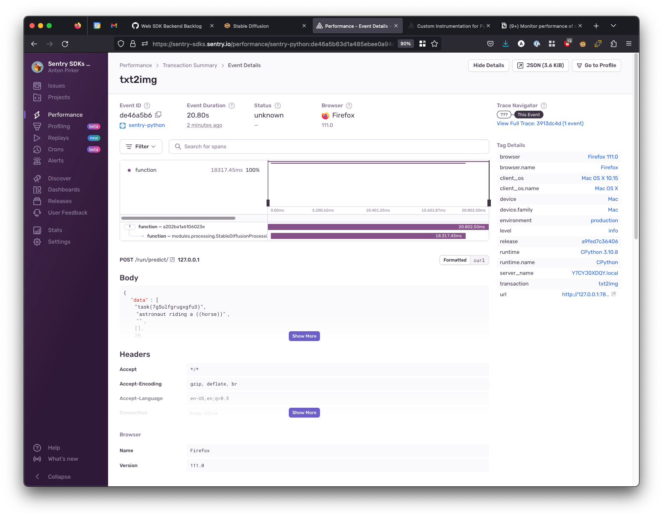Click the release a9fed7c36406 tag value
663x518 pixels.
click(x=600, y=241)
